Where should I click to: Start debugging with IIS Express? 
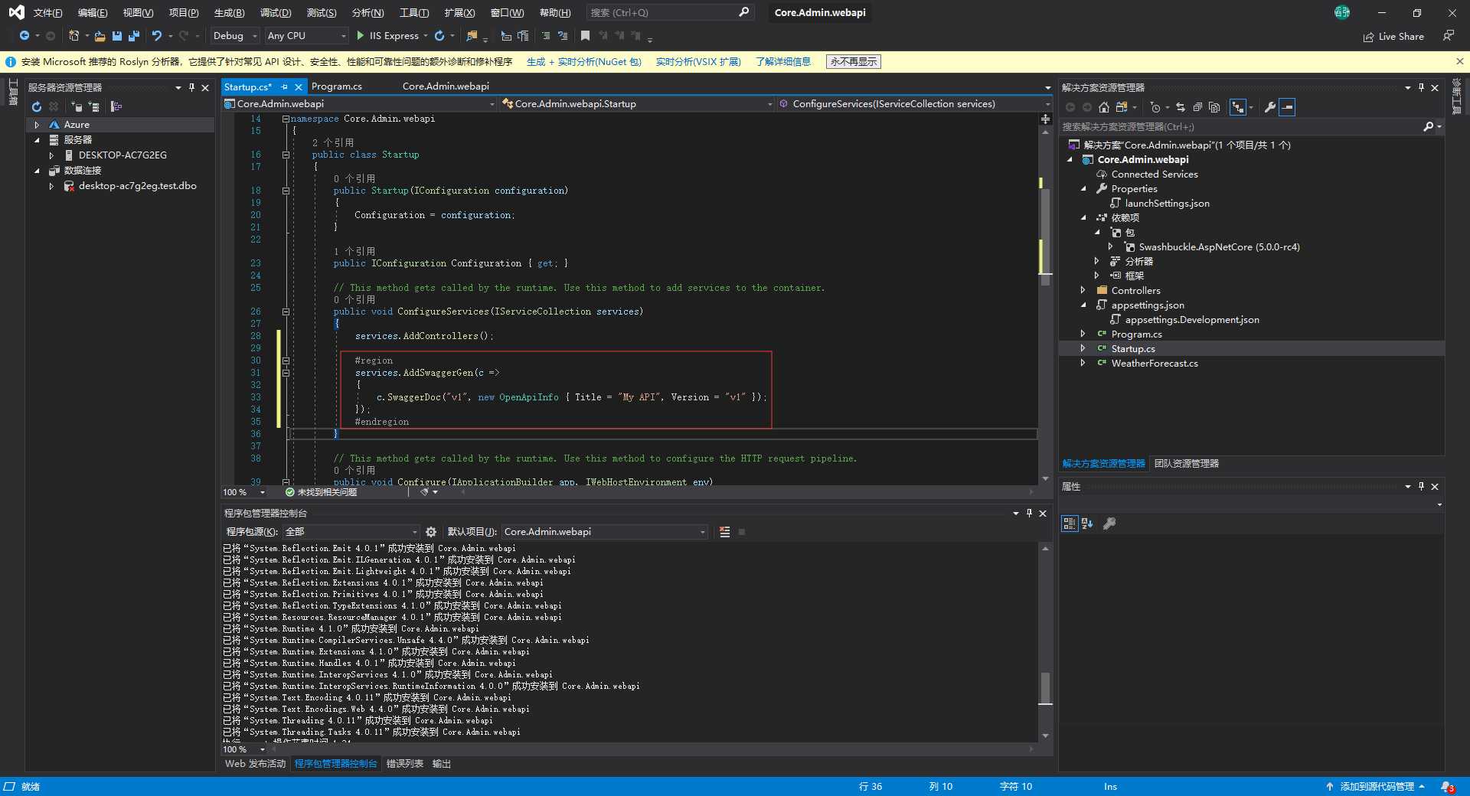[387, 36]
